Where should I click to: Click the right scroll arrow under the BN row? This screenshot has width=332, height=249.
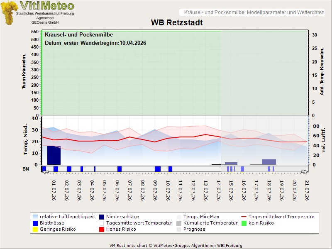(304, 172)
